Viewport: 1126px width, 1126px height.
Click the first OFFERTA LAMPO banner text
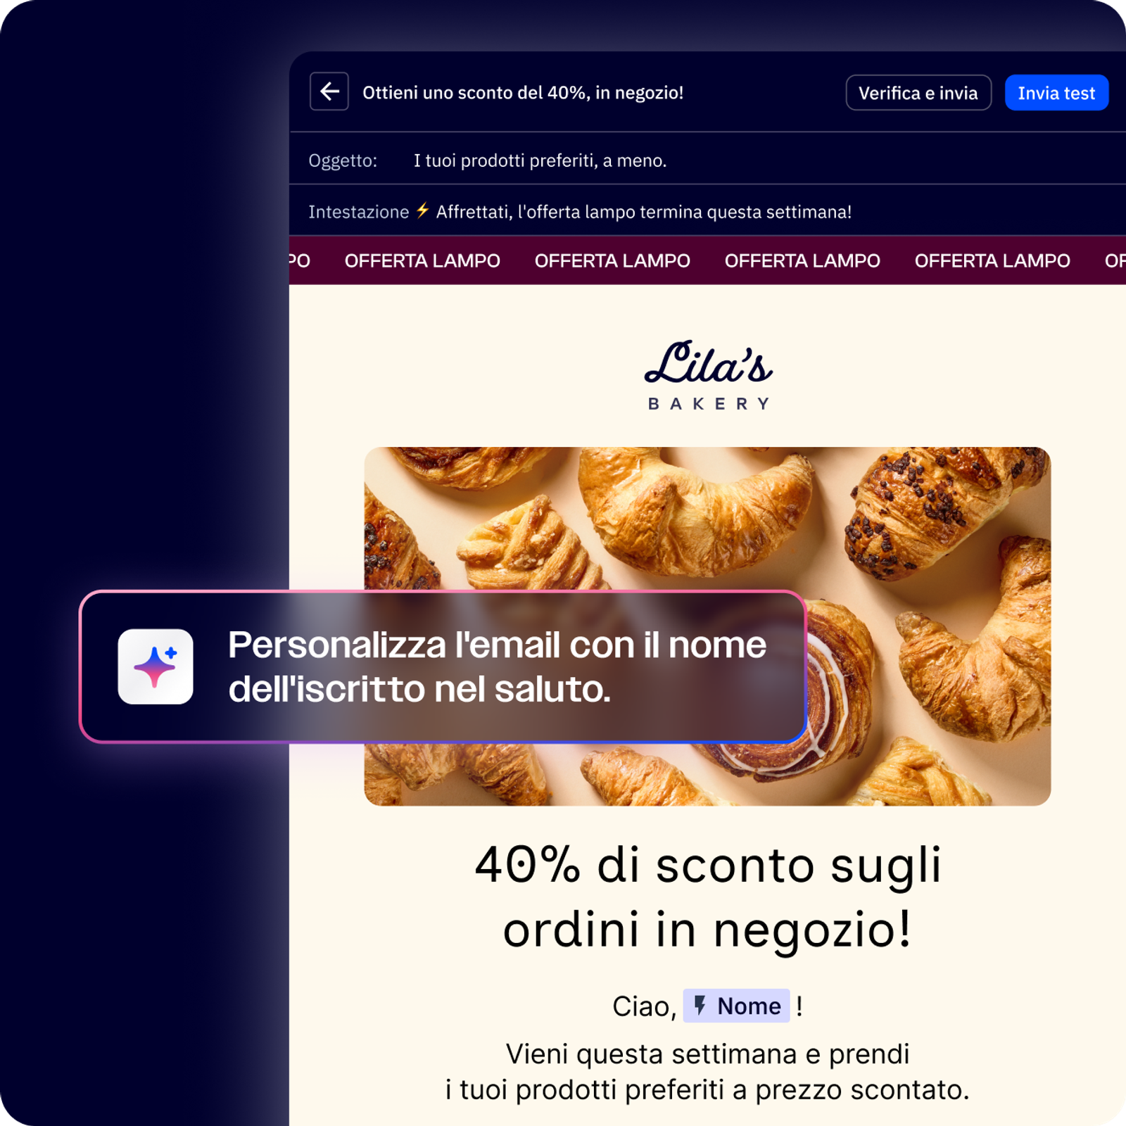(x=422, y=261)
